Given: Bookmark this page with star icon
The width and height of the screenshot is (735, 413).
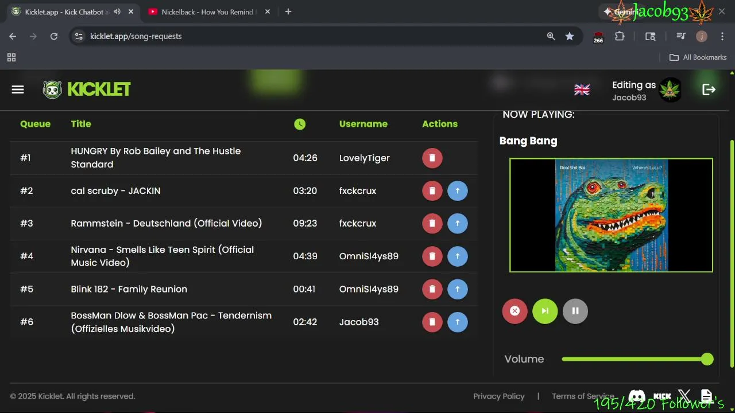Looking at the screenshot, I should (570, 36).
